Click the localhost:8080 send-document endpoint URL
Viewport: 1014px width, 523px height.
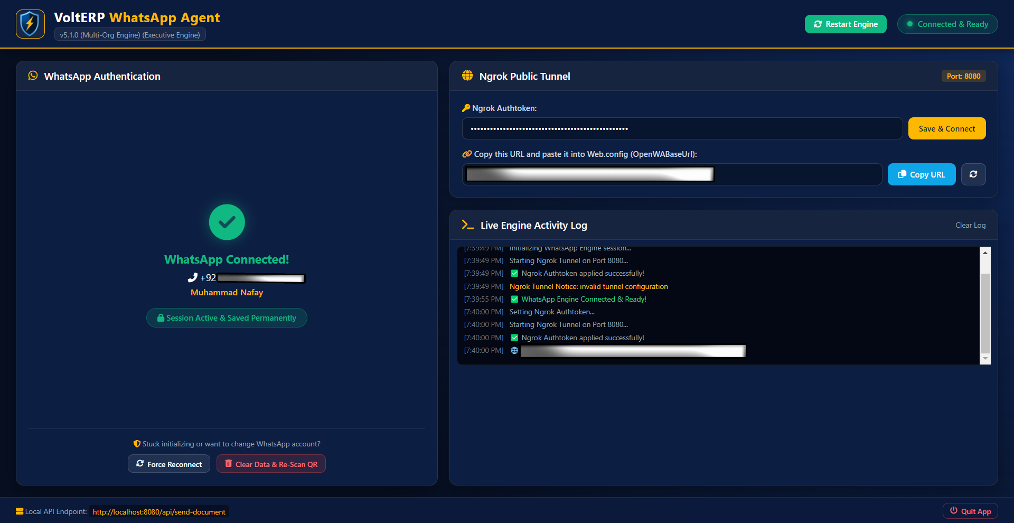tap(159, 512)
